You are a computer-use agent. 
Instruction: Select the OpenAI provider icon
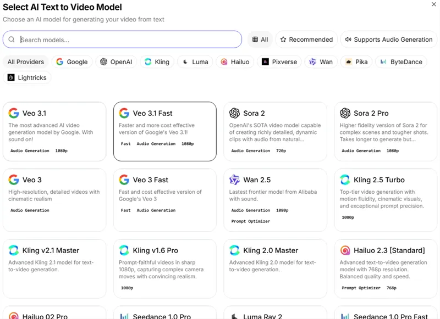click(x=103, y=61)
